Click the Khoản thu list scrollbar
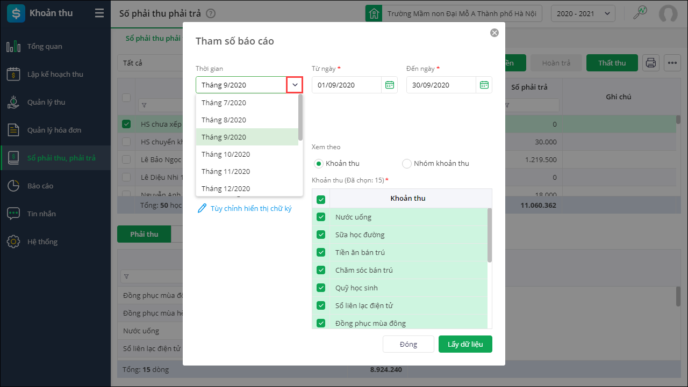 pos(489,235)
